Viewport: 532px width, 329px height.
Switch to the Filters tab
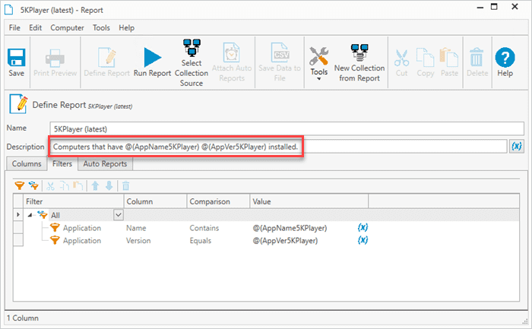62,164
